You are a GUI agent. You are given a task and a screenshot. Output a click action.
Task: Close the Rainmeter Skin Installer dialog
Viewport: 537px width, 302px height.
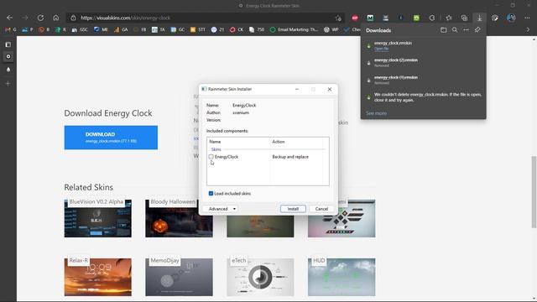coord(330,89)
